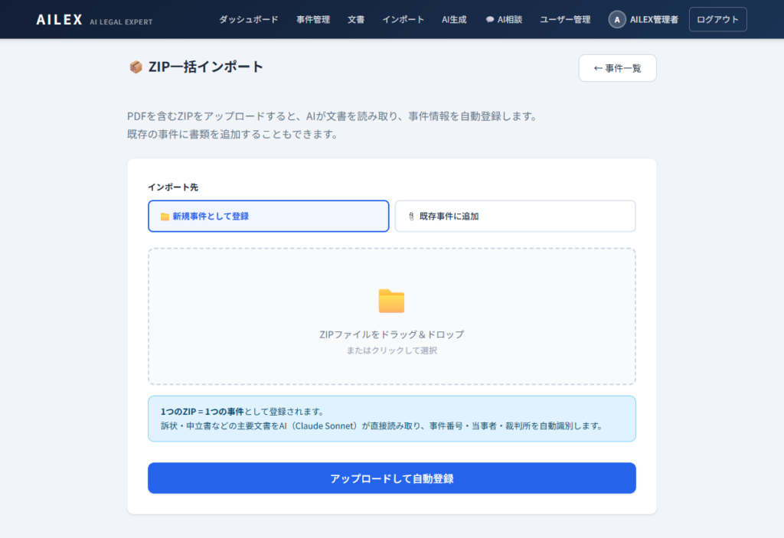Click the package icon beside ZIP一括インポート title

pyautogui.click(x=136, y=67)
